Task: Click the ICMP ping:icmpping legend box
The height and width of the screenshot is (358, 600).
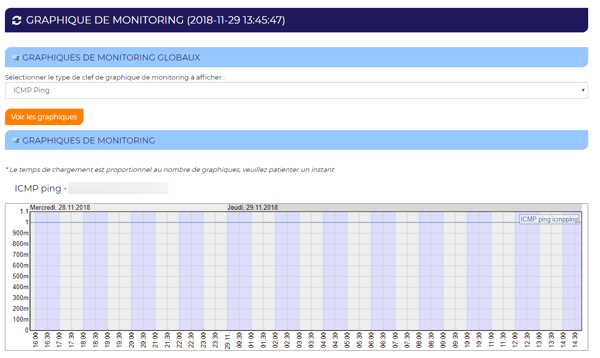Action: pos(549,220)
